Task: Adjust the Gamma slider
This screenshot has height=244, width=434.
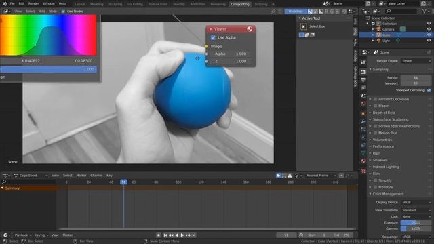Action: (x=416, y=228)
